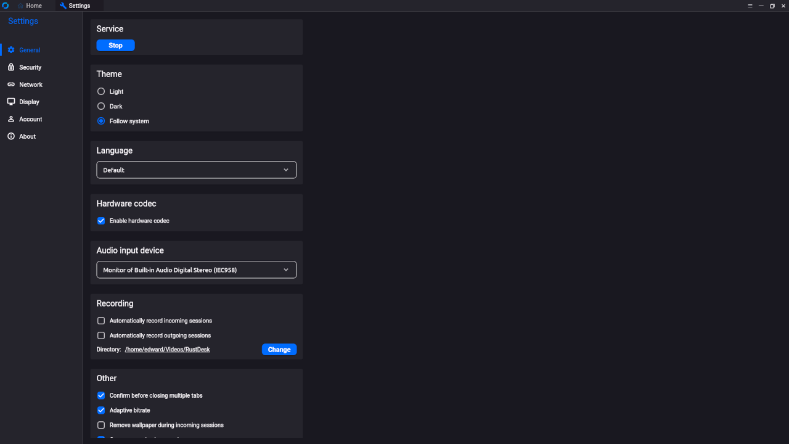Click the Display monitor icon
Screen dimensions: 789x444
[x=11, y=102]
